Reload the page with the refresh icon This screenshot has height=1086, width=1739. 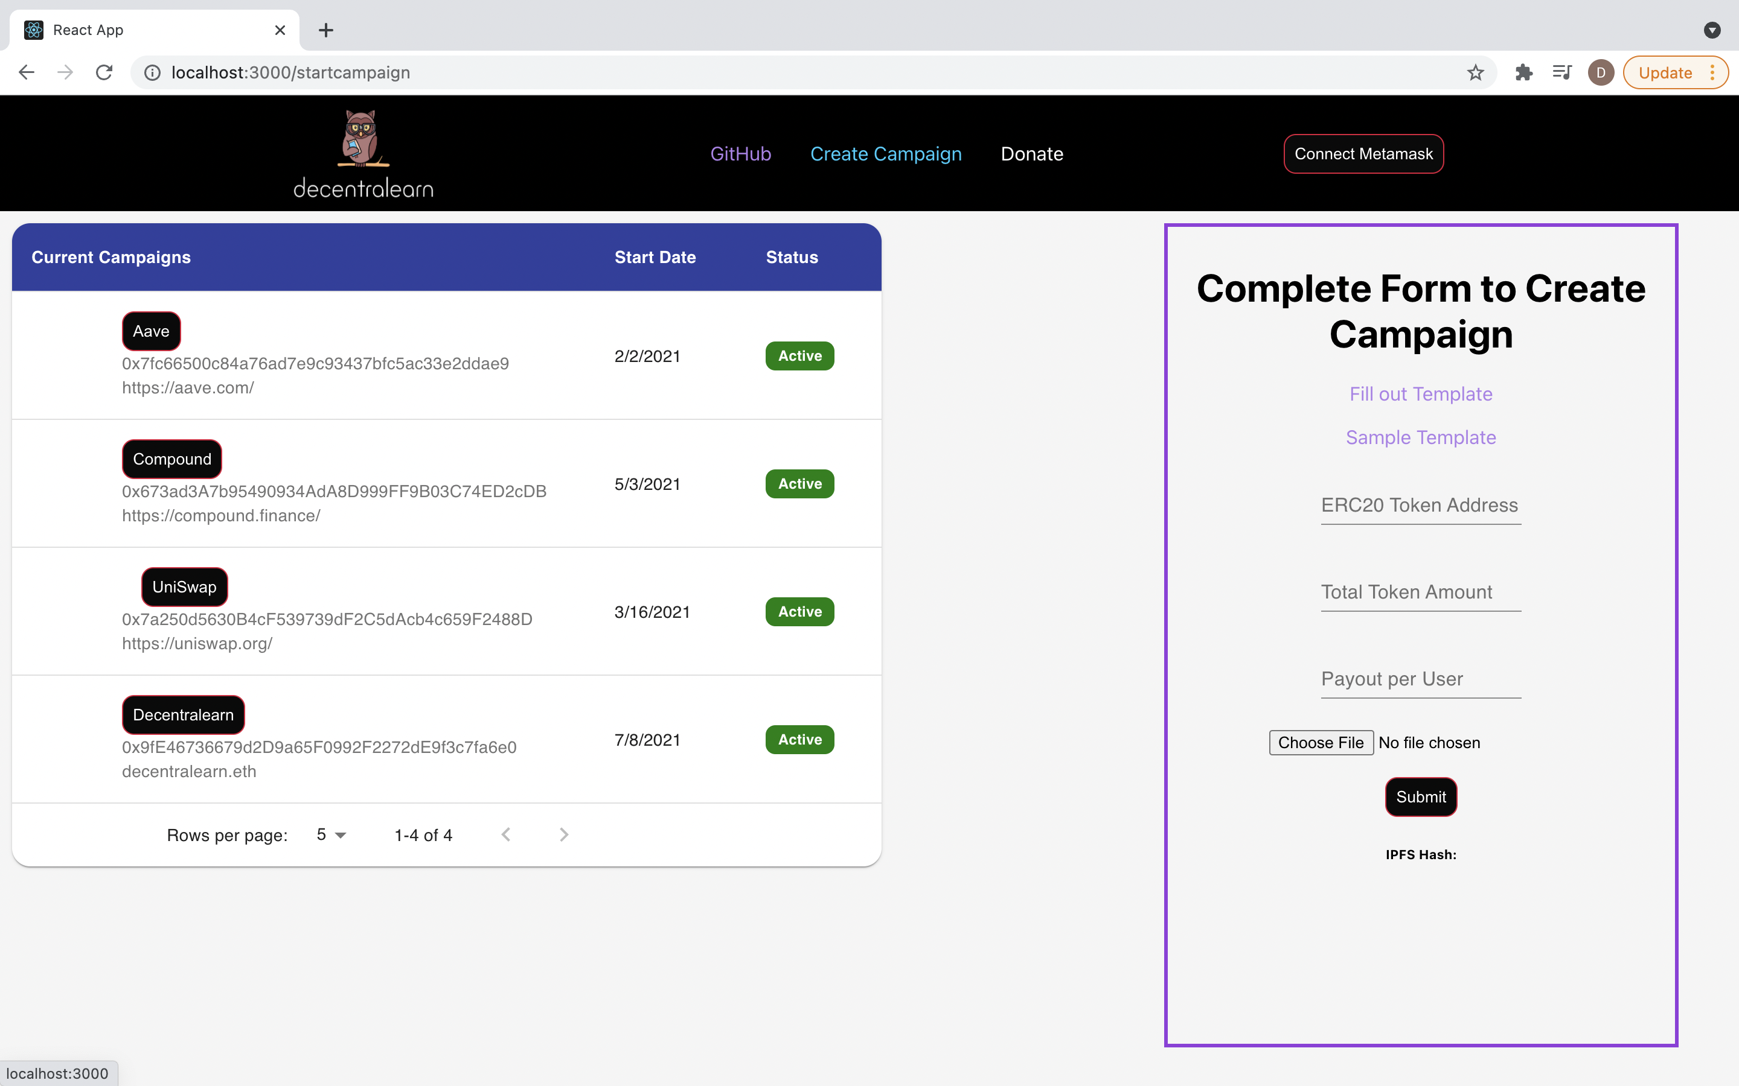click(104, 72)
